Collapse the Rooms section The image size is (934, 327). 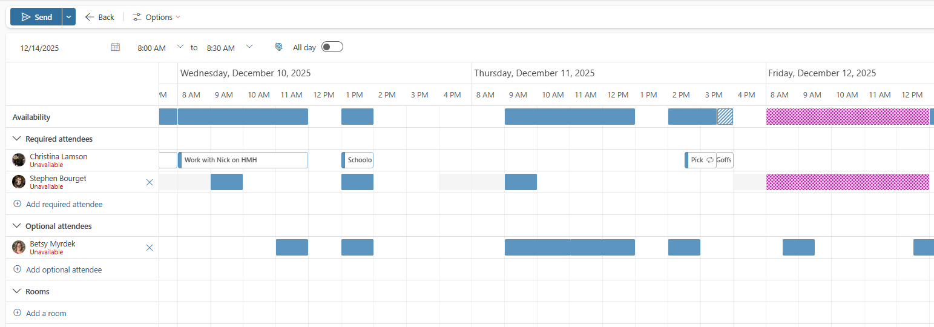(x=17, y=291)
